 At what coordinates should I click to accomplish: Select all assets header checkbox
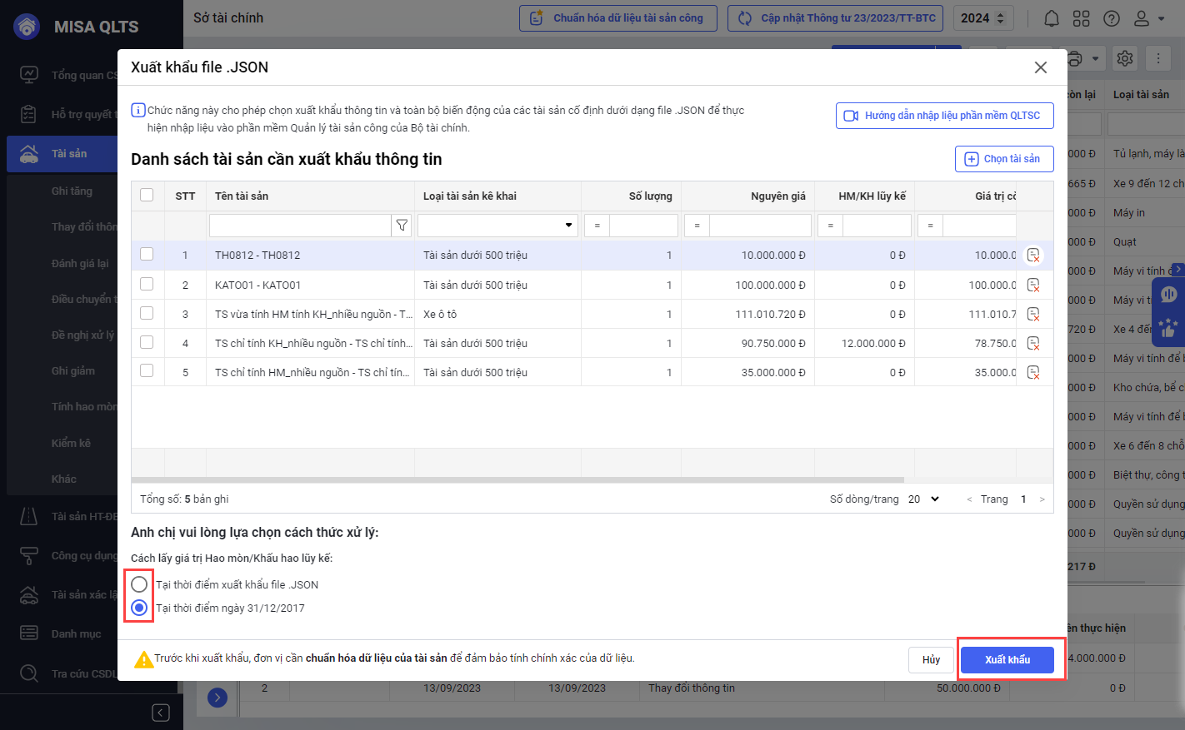[147, 195]
